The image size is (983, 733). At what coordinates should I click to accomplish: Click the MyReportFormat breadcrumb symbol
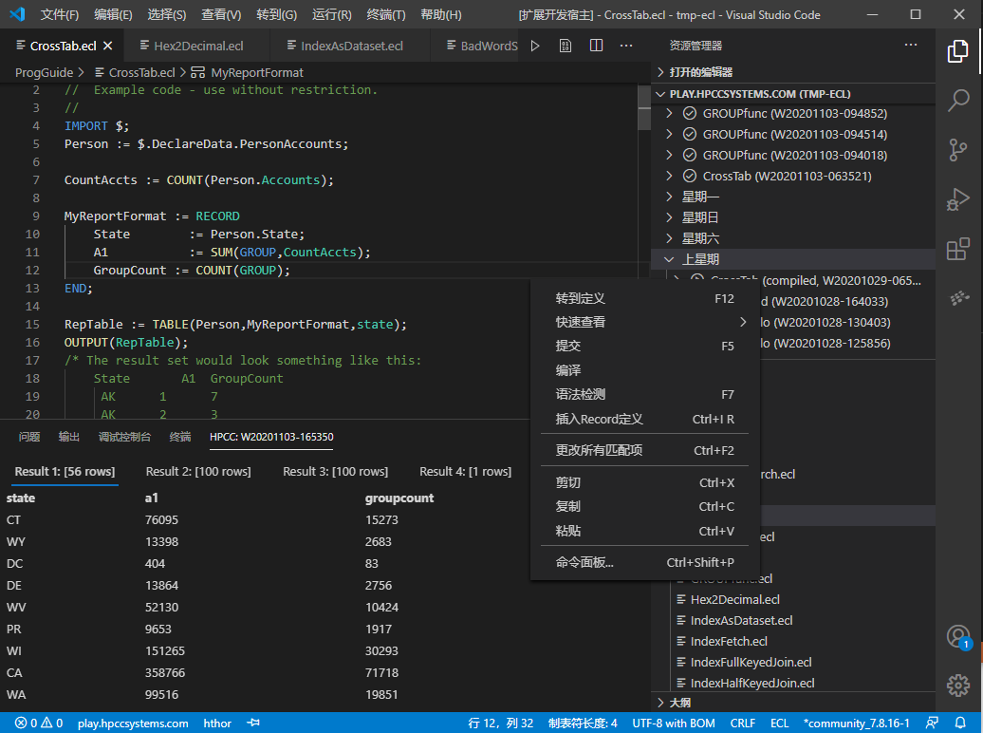[248, 73]
